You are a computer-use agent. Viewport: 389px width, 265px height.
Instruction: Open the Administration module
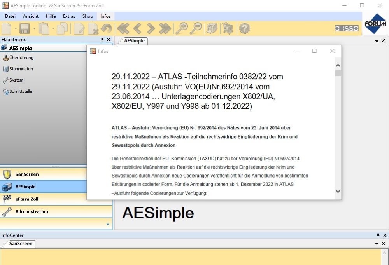[56, 212]
